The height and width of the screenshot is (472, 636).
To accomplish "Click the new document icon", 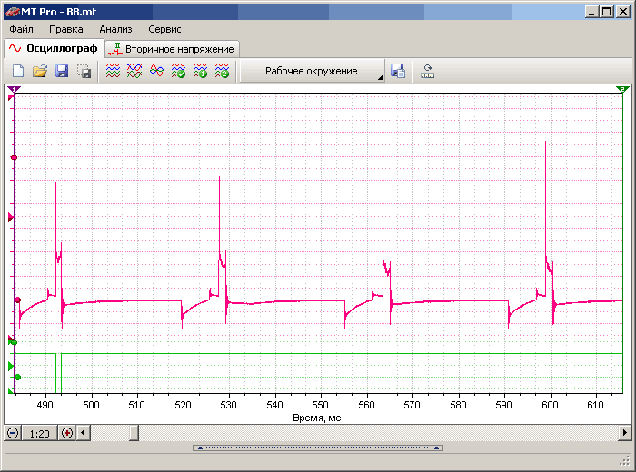I will pyautogui.click(x=18, y=71).
